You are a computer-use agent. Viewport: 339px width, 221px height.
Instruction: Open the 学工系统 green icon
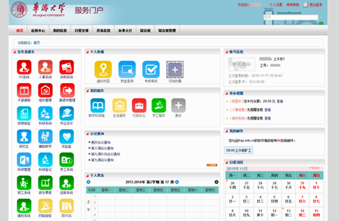(67, 160)
